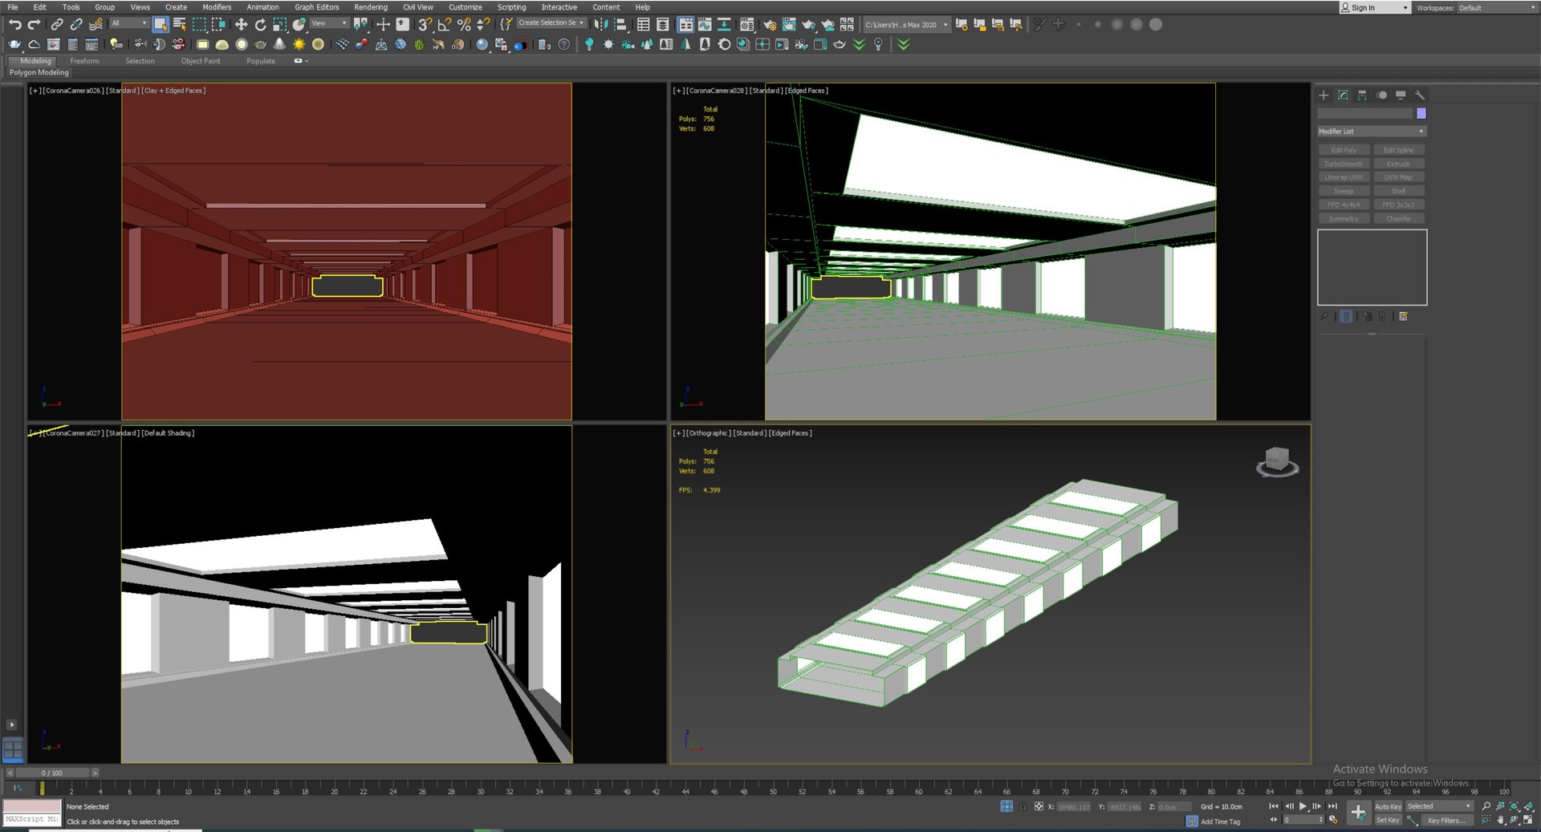Open the Create Selection Set dropdown

[x=551, y=23]
